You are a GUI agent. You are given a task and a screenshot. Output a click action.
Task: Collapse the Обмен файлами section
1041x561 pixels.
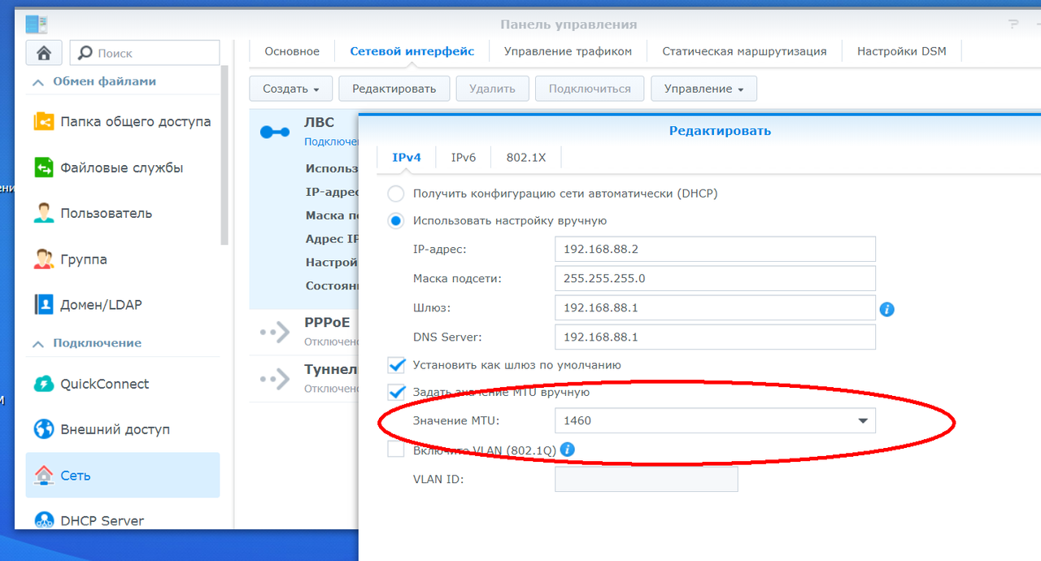pos(37,82)
